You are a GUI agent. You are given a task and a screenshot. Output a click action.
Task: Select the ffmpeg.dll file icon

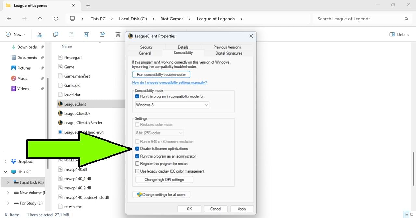(60, 58)
